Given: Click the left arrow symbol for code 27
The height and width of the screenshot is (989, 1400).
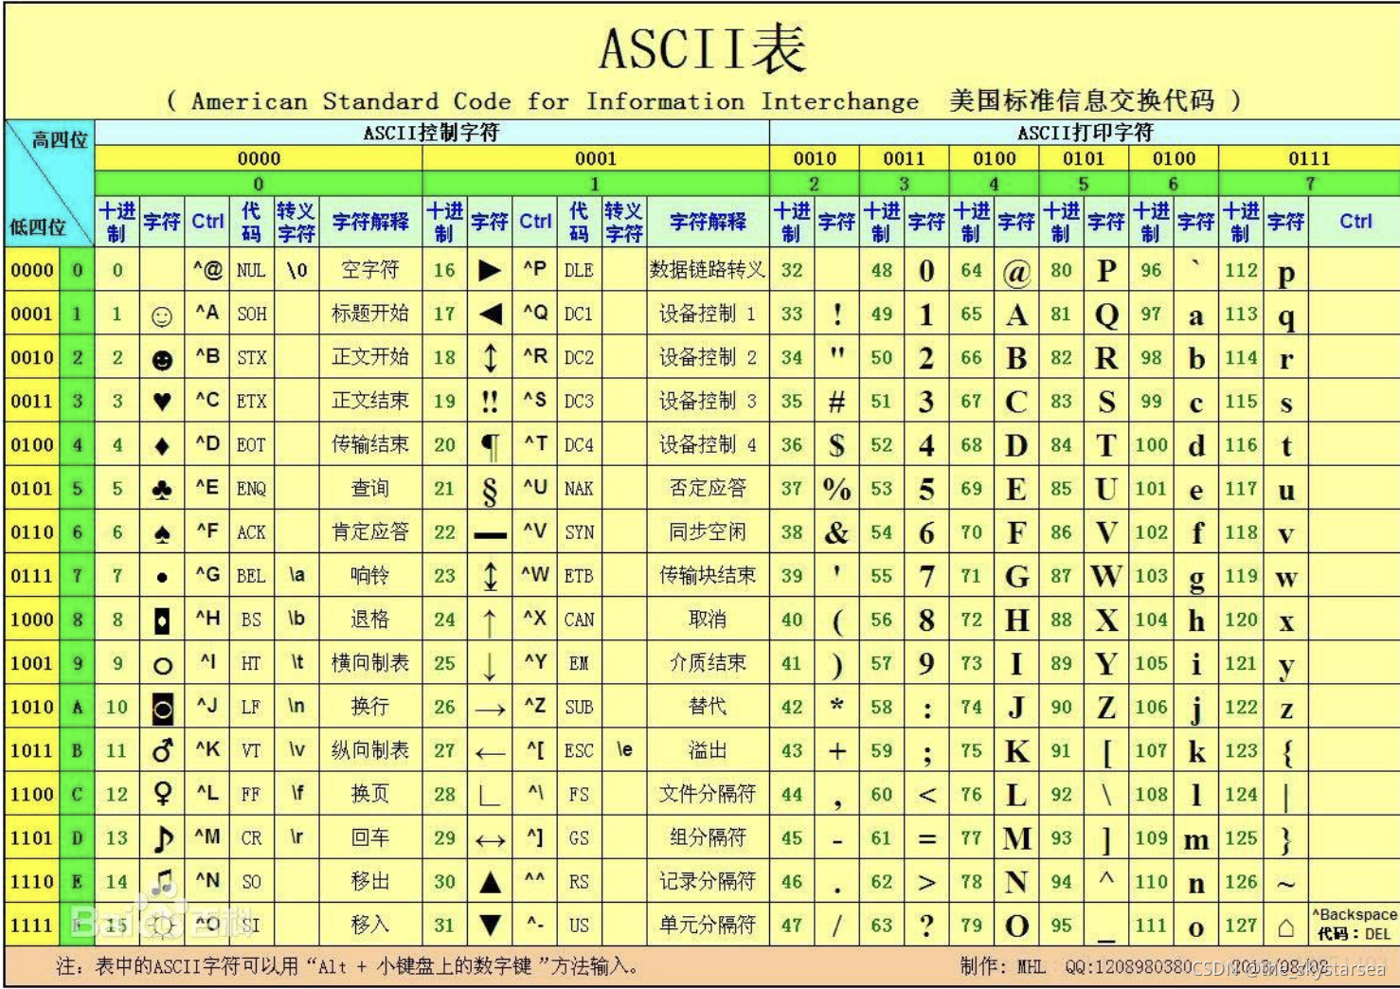Looking at the screenshot, I should (490, 754).
